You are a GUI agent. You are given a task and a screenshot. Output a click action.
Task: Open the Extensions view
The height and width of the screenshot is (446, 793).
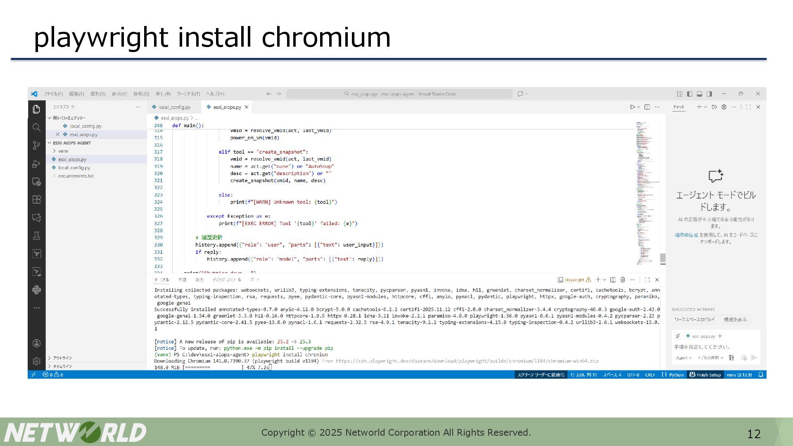pos(36,199)
